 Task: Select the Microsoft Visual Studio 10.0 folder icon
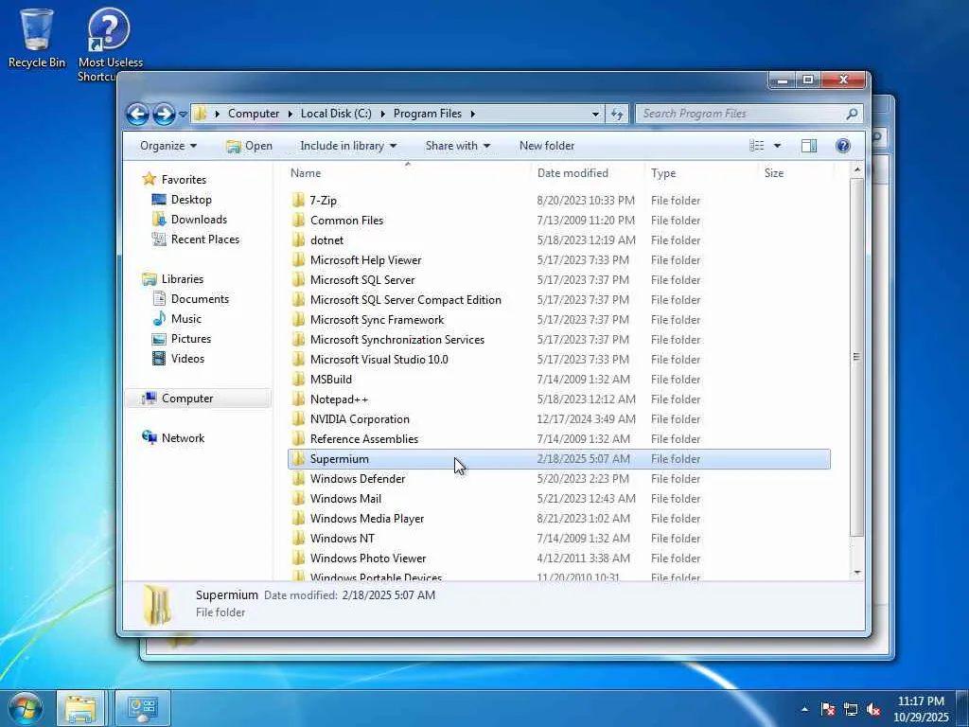[x=298, y=359]
